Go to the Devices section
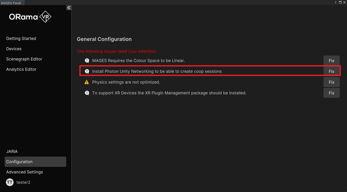The image size is (347, 192). (14, 49)
